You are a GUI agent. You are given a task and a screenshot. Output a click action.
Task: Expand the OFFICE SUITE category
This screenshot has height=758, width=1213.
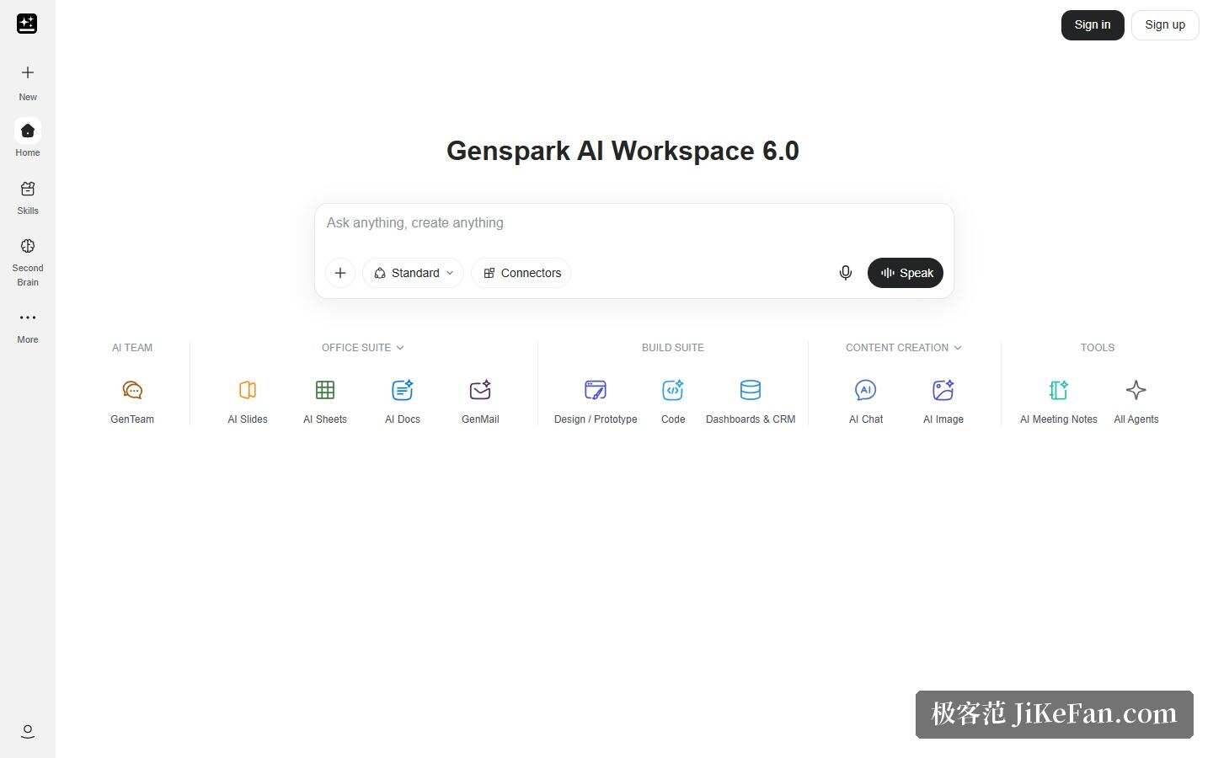pos(363,347)
